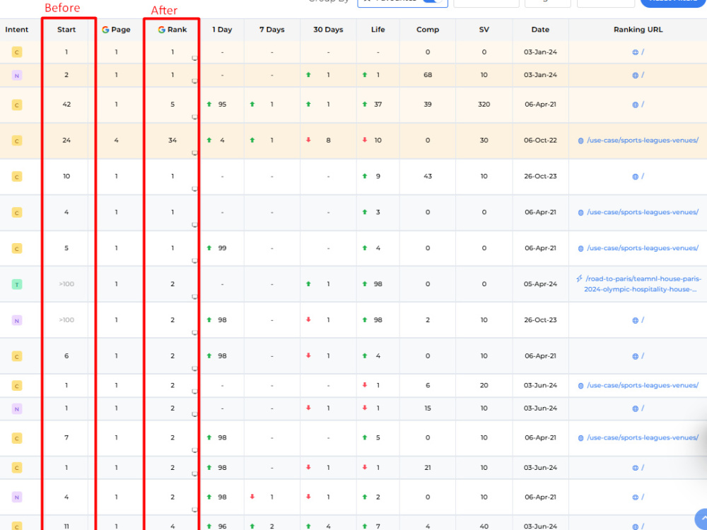Click the green T intent badge
This screenshot has height=530, width=707.
click(x=17, y=284)
